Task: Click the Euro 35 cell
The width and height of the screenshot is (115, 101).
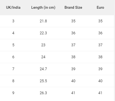Action: (x=100, y=21)
